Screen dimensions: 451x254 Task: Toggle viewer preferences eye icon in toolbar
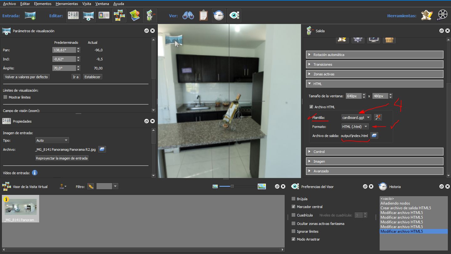click(x=234, y=16)
